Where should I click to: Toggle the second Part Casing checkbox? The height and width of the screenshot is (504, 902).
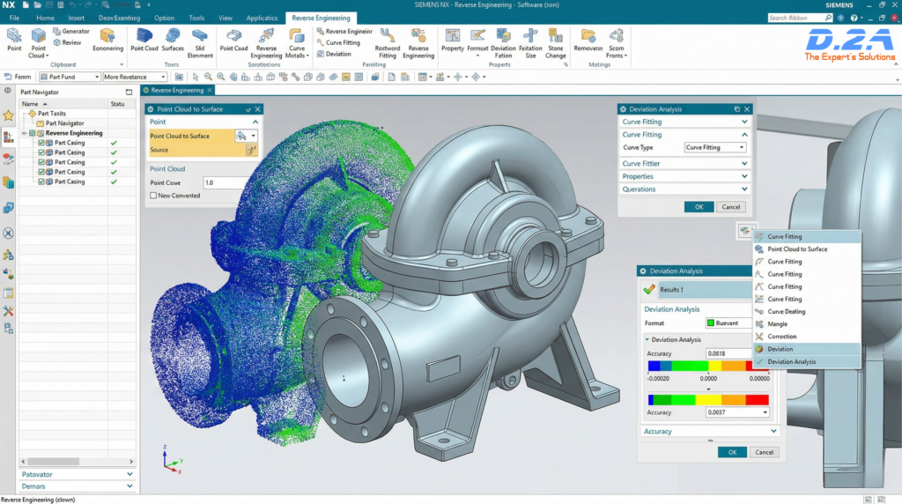point(41,152)
